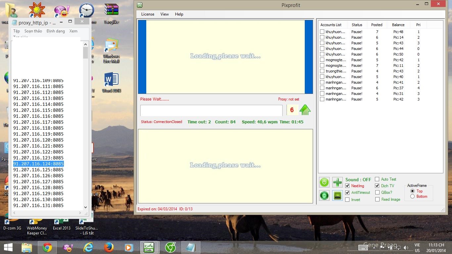Screen dimensions: 452x254
Task: Click the Pic:37 balance cell
Action: point(398,88)
